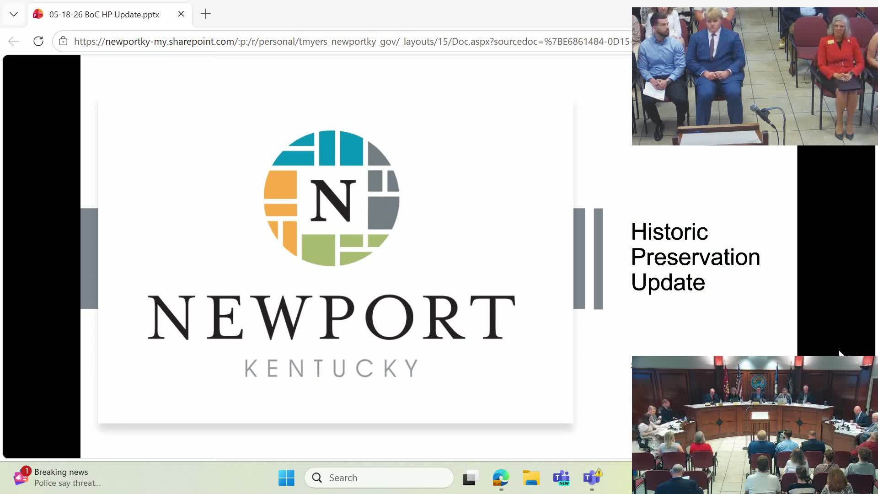The height and width of the screenshot is (494, 878).
Task: Reload the page with the refresh icon
Action: [38, 41]
